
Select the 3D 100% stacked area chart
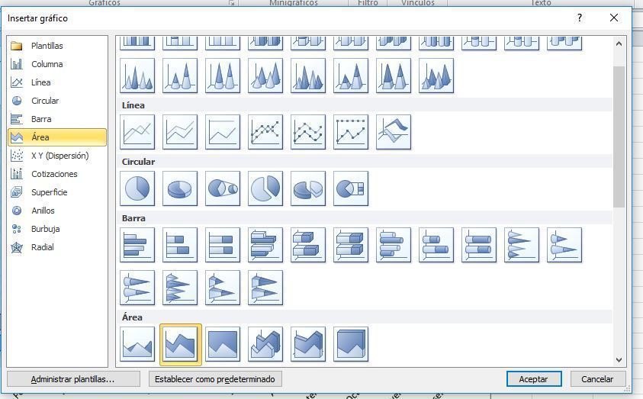[x=351, y=345]
